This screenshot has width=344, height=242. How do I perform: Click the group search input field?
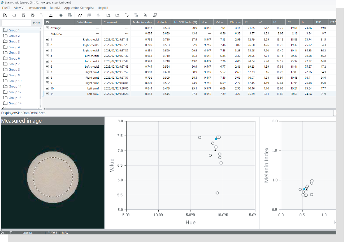pyautogui.click(x=16, y=23)
